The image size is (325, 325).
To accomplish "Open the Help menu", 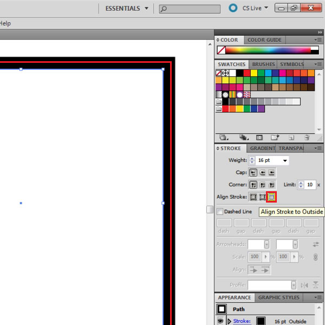I will [5, 23].
